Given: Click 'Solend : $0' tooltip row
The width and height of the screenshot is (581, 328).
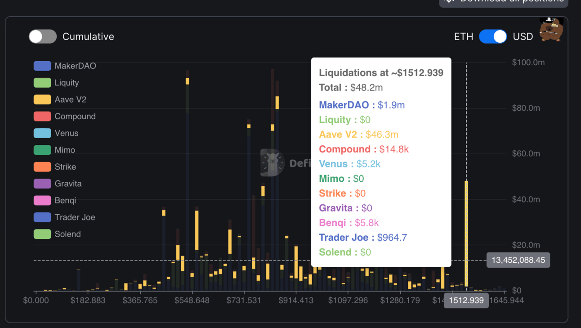Looking at the screenshot, I should [x=345, y=252].
